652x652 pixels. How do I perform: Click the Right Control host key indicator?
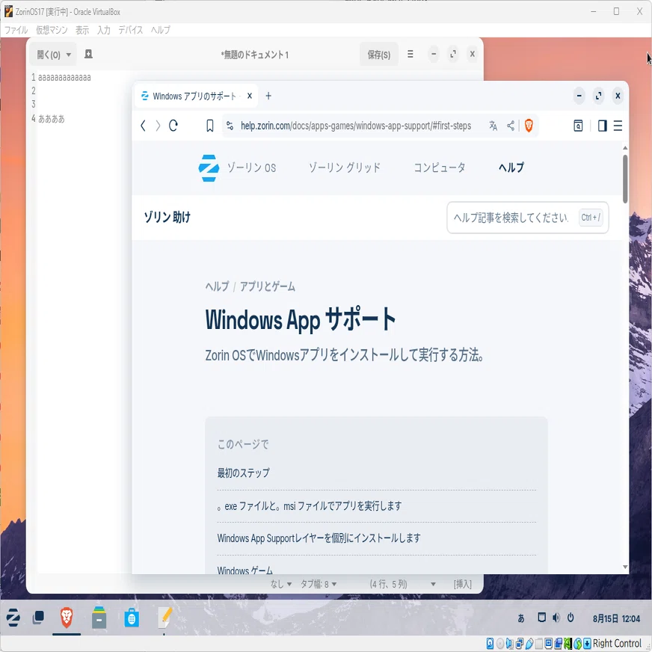pyautogui.click(x=617, y=644)
